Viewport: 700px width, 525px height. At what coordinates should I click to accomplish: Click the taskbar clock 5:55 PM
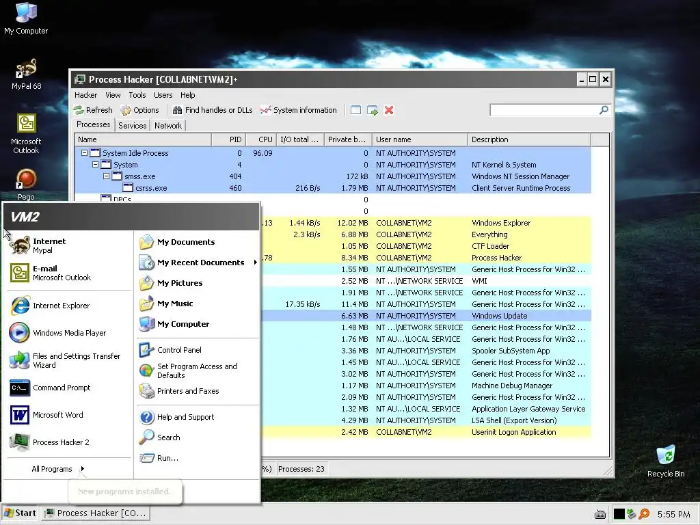(x=673, y=515)
